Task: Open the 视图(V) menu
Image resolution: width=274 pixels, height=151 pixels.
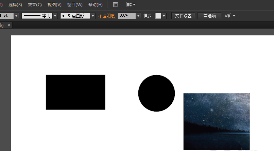Action: pyautogui.click(x=54, y=5)
